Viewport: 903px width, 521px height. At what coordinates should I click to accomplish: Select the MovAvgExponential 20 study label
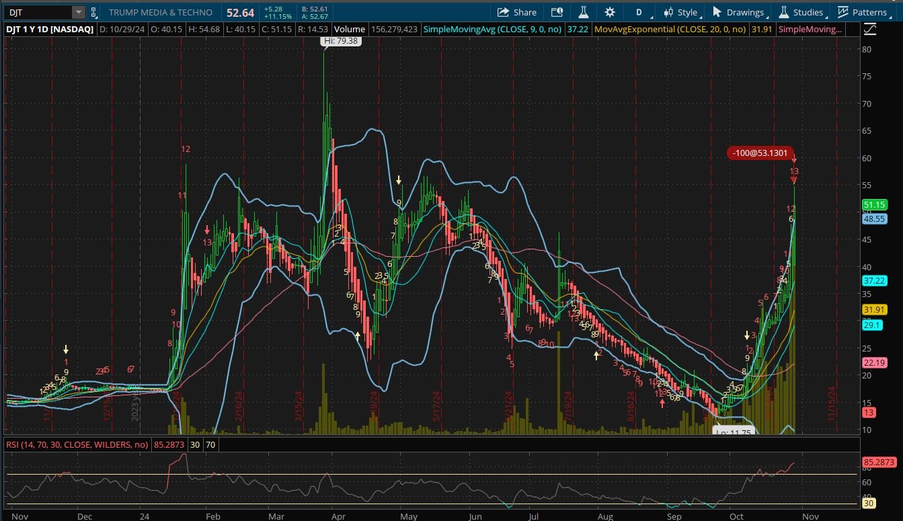point(670,30)
